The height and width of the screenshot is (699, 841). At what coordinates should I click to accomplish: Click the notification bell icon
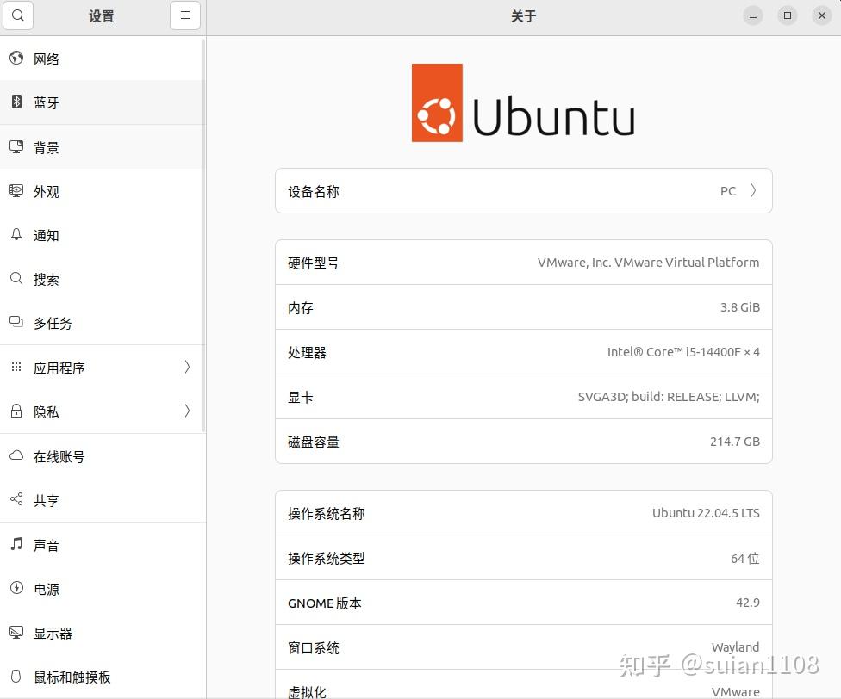tap(16, 235)
